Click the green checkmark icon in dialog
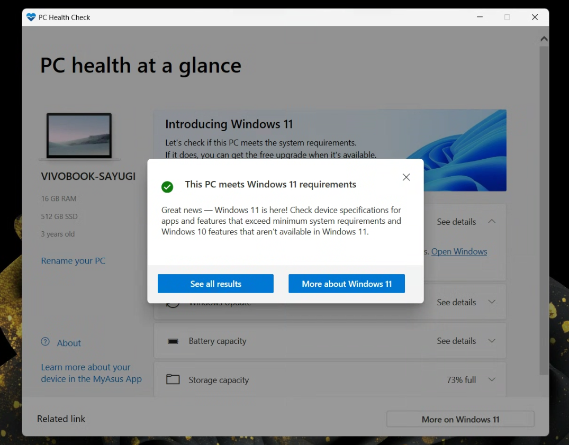The height and width of the screenshot is (445, 569). point(167,186)
